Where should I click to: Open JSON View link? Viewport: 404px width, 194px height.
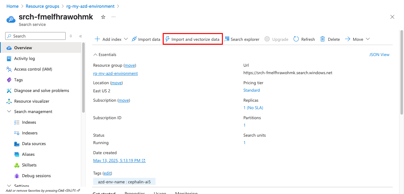[x=379, y=55]
